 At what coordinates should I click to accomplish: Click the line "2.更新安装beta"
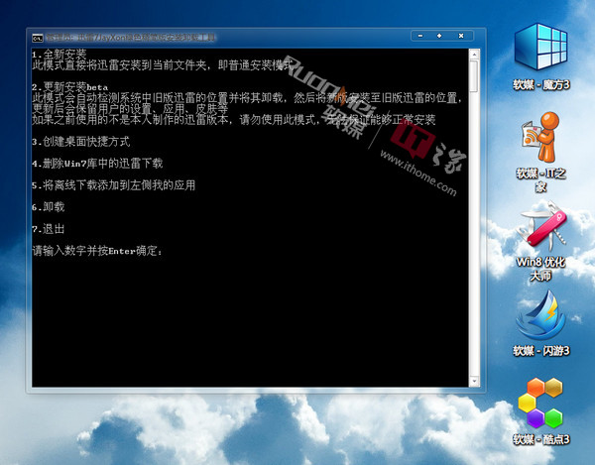tap(70, 87)
